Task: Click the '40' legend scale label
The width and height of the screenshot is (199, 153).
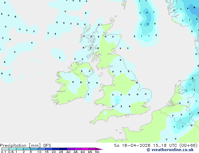Action: click(x=83, y=152)
